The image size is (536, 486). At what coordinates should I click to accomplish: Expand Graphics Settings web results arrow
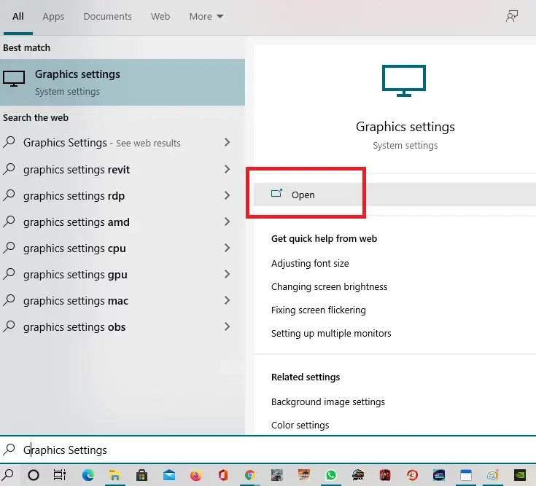tap(227, 142)
